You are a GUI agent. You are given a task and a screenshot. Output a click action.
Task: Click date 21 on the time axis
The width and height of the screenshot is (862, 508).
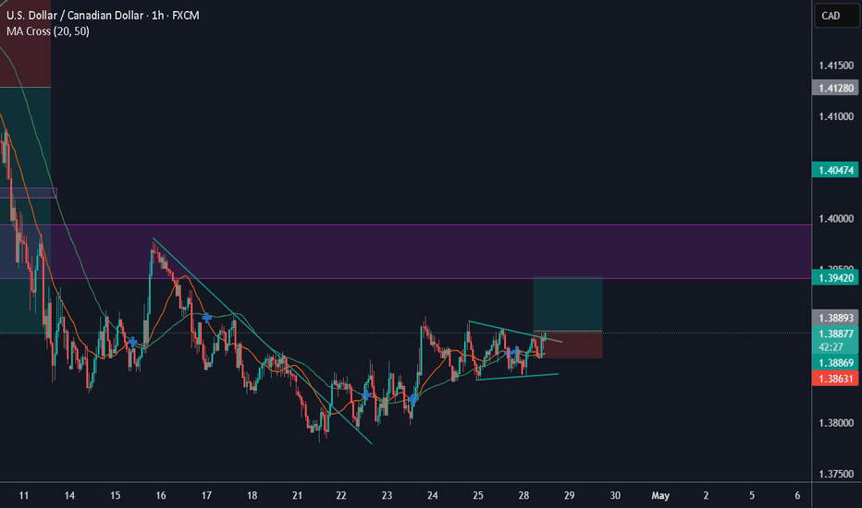click(298, 495)
